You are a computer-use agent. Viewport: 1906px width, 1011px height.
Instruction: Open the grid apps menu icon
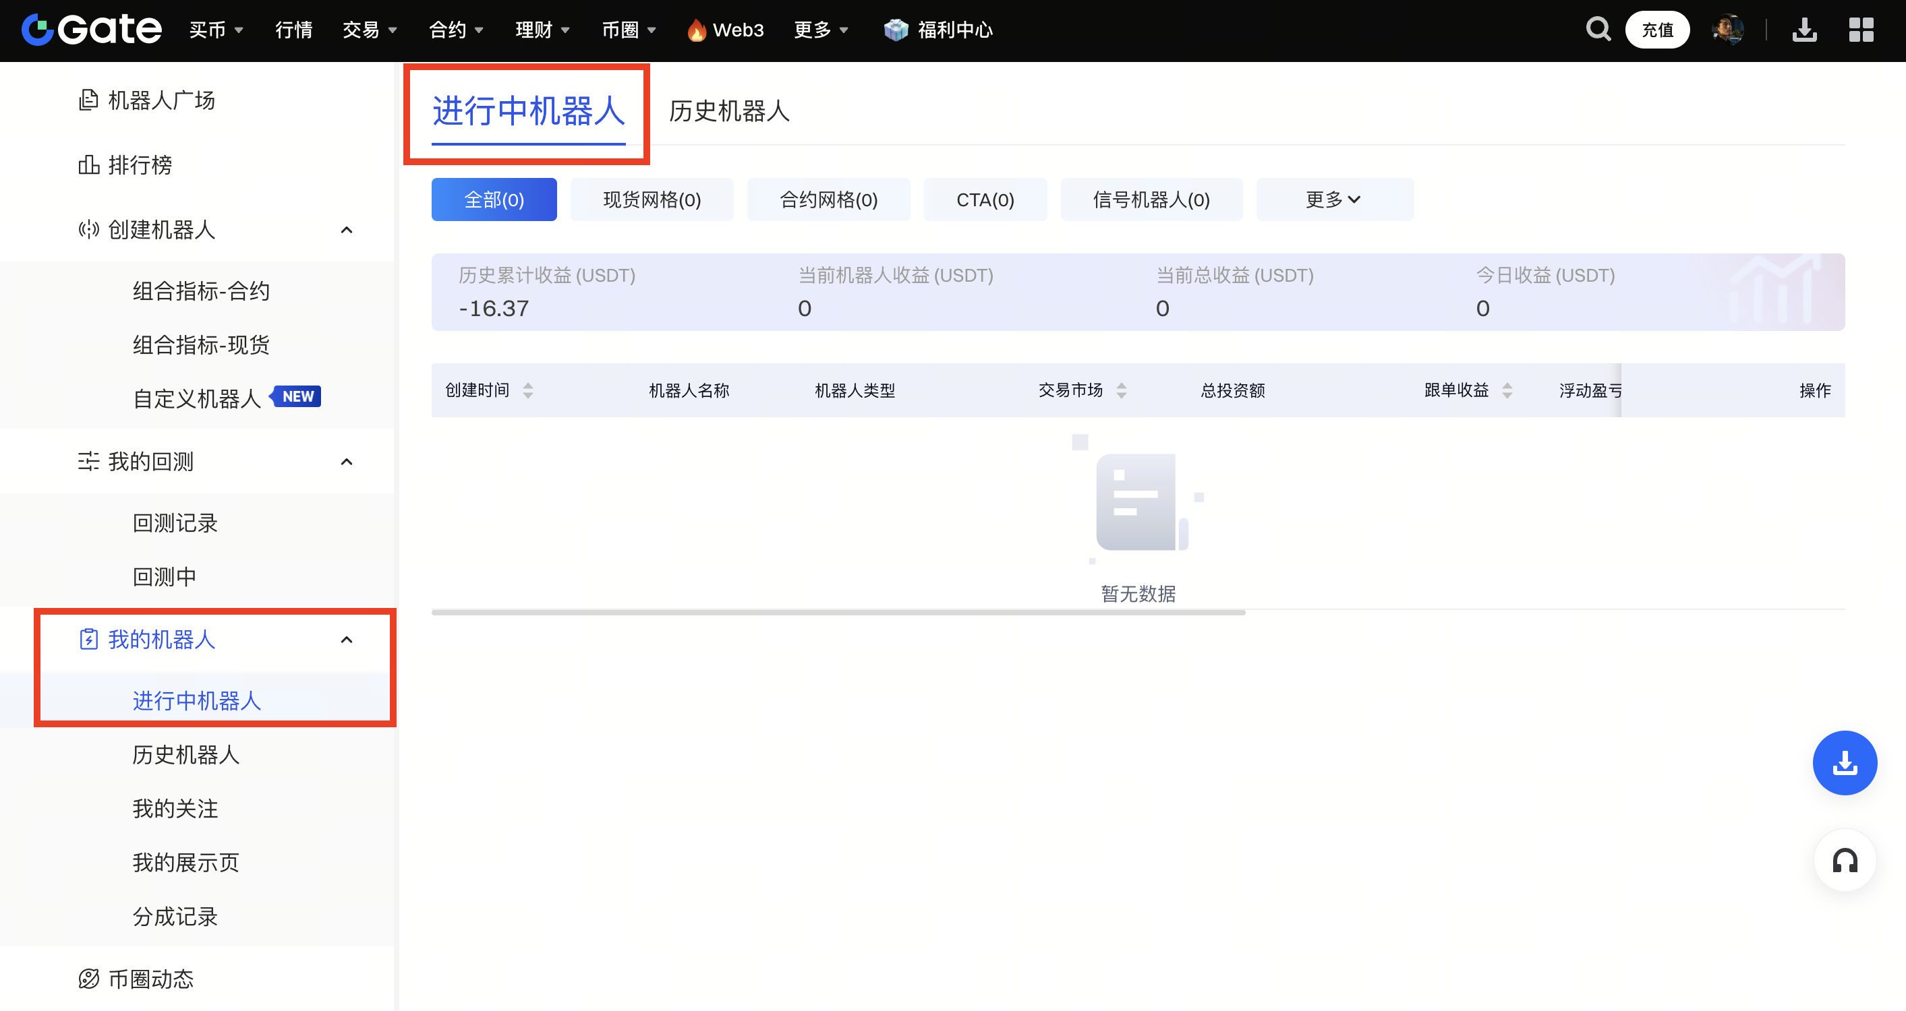pos(1860,30)
